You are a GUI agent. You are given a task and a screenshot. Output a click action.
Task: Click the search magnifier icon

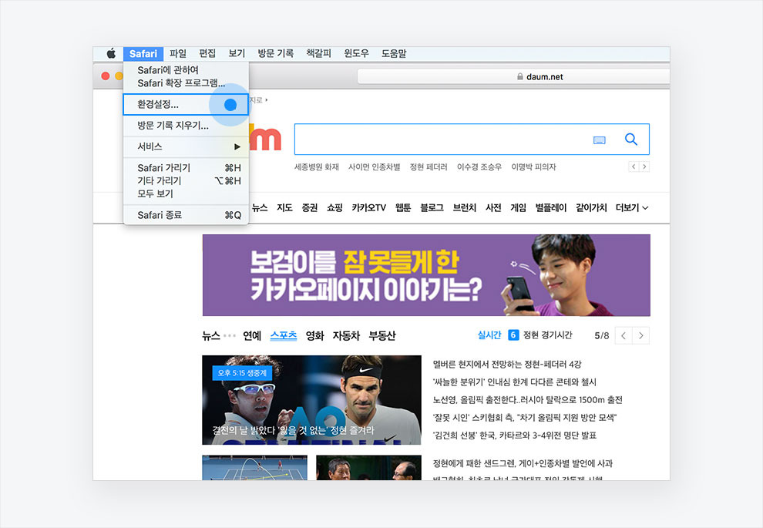click(631, 140)
